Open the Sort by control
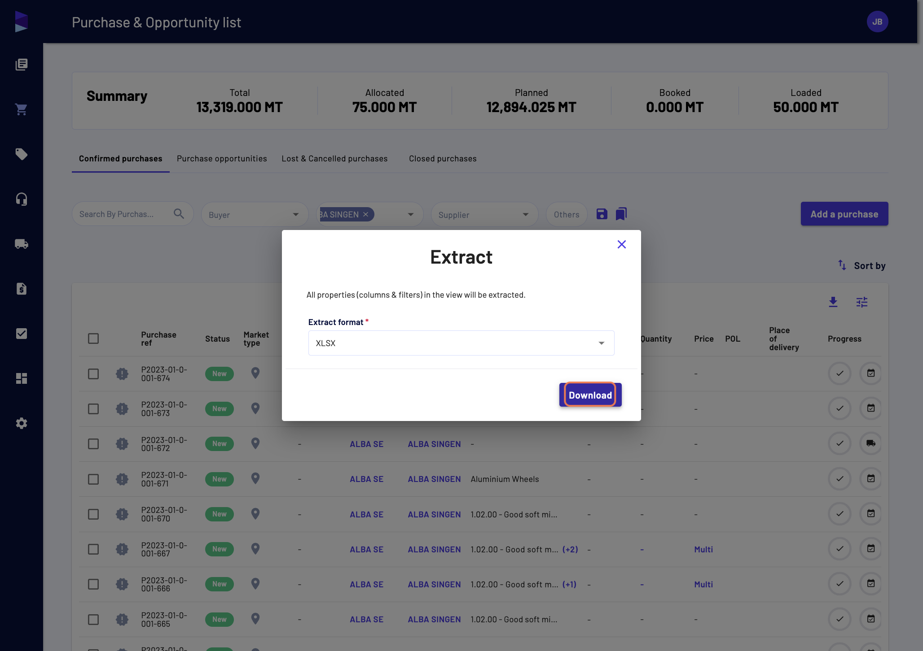This screenshot has height=651, width=923. pyautogui.click(x=862, y=266)
